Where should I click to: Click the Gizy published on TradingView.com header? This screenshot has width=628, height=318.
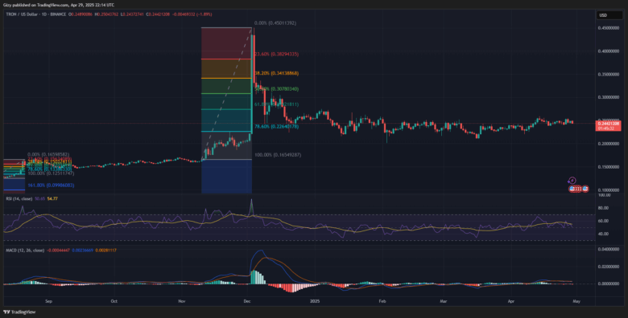click(x=58, y=5)
